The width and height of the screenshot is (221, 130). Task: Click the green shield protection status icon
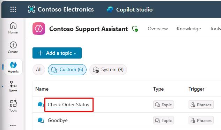135,29
